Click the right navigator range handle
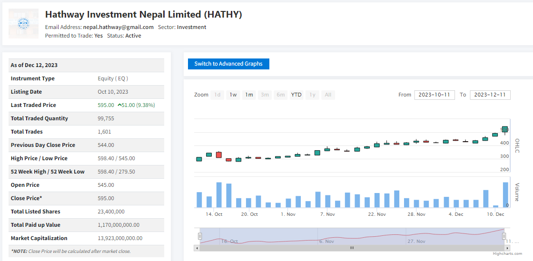This screenshot has width=533, height=261. [x=504, y=236]
